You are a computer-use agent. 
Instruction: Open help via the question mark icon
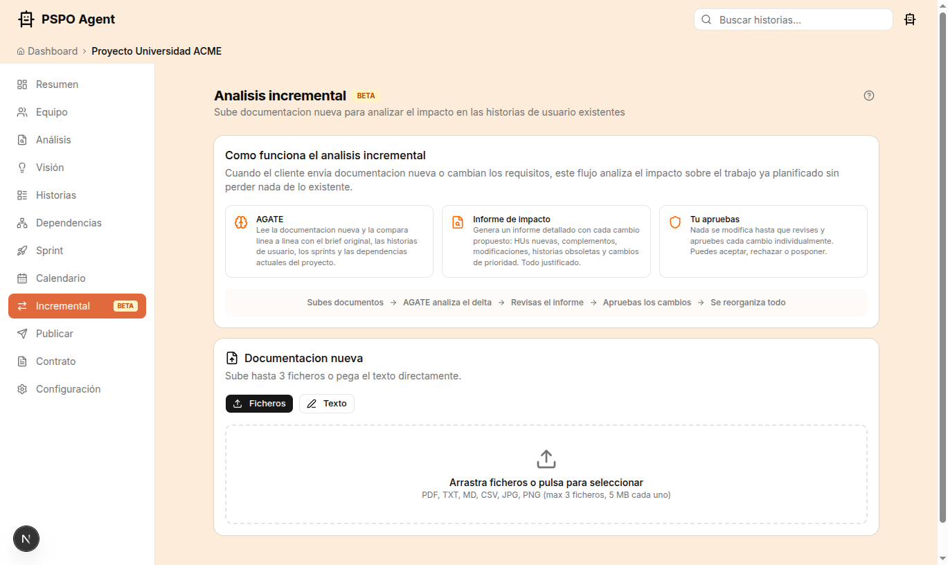pyautogui.click(x=869, y=95)
